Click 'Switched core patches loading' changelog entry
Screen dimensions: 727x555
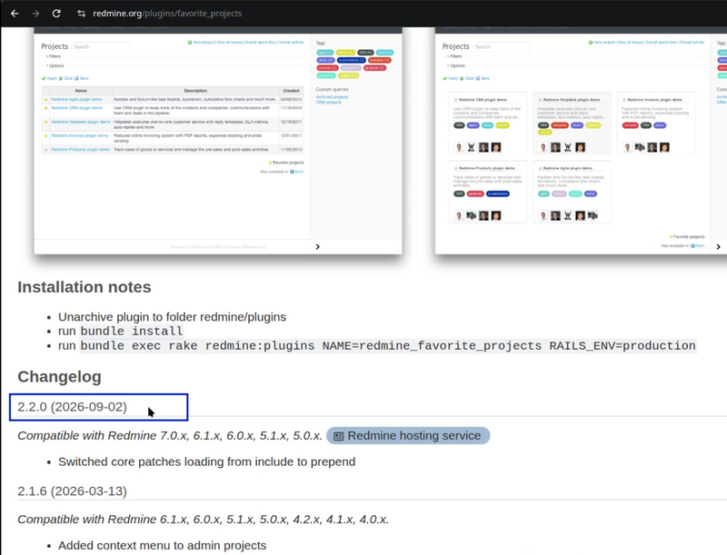click(207, 461)
